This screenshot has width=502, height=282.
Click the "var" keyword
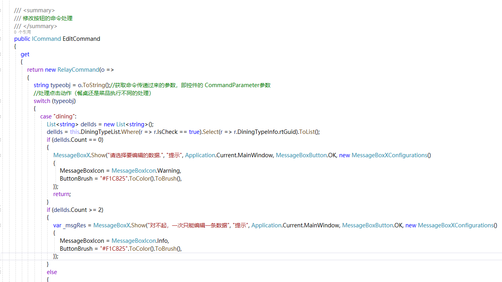pos(57,225)
